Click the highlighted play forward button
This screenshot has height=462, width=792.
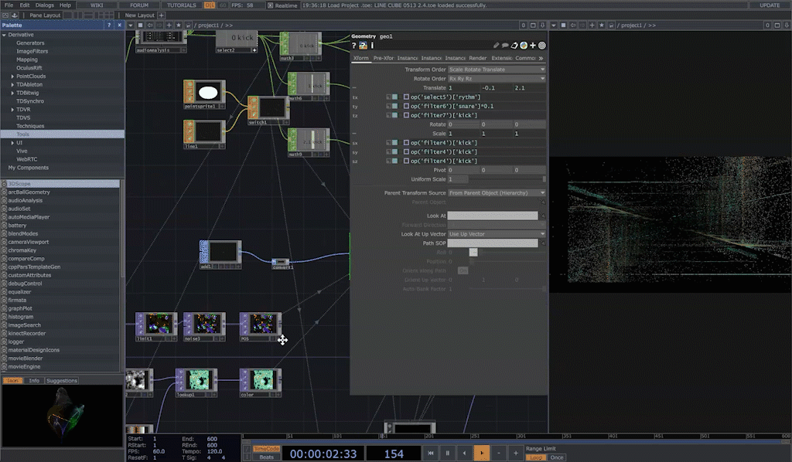click(x=482, y=453)
